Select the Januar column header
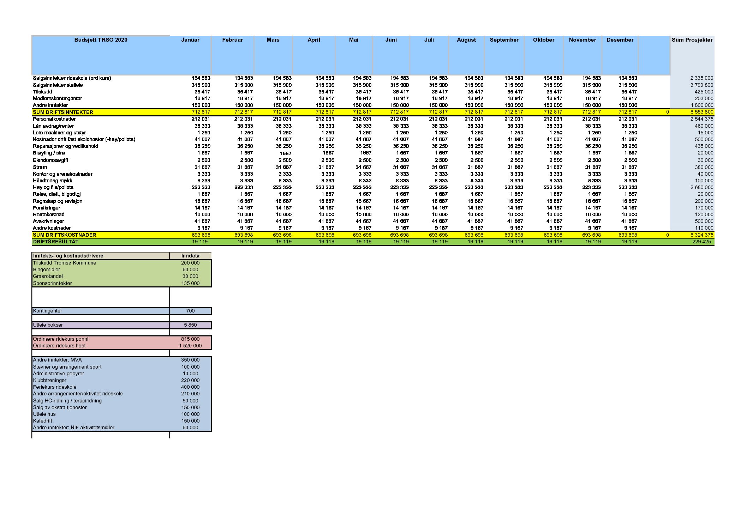Screen dimensions: 747x528 click(x=190, y=40)
